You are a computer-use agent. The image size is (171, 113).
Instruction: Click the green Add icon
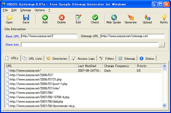[x=45, y=17]
